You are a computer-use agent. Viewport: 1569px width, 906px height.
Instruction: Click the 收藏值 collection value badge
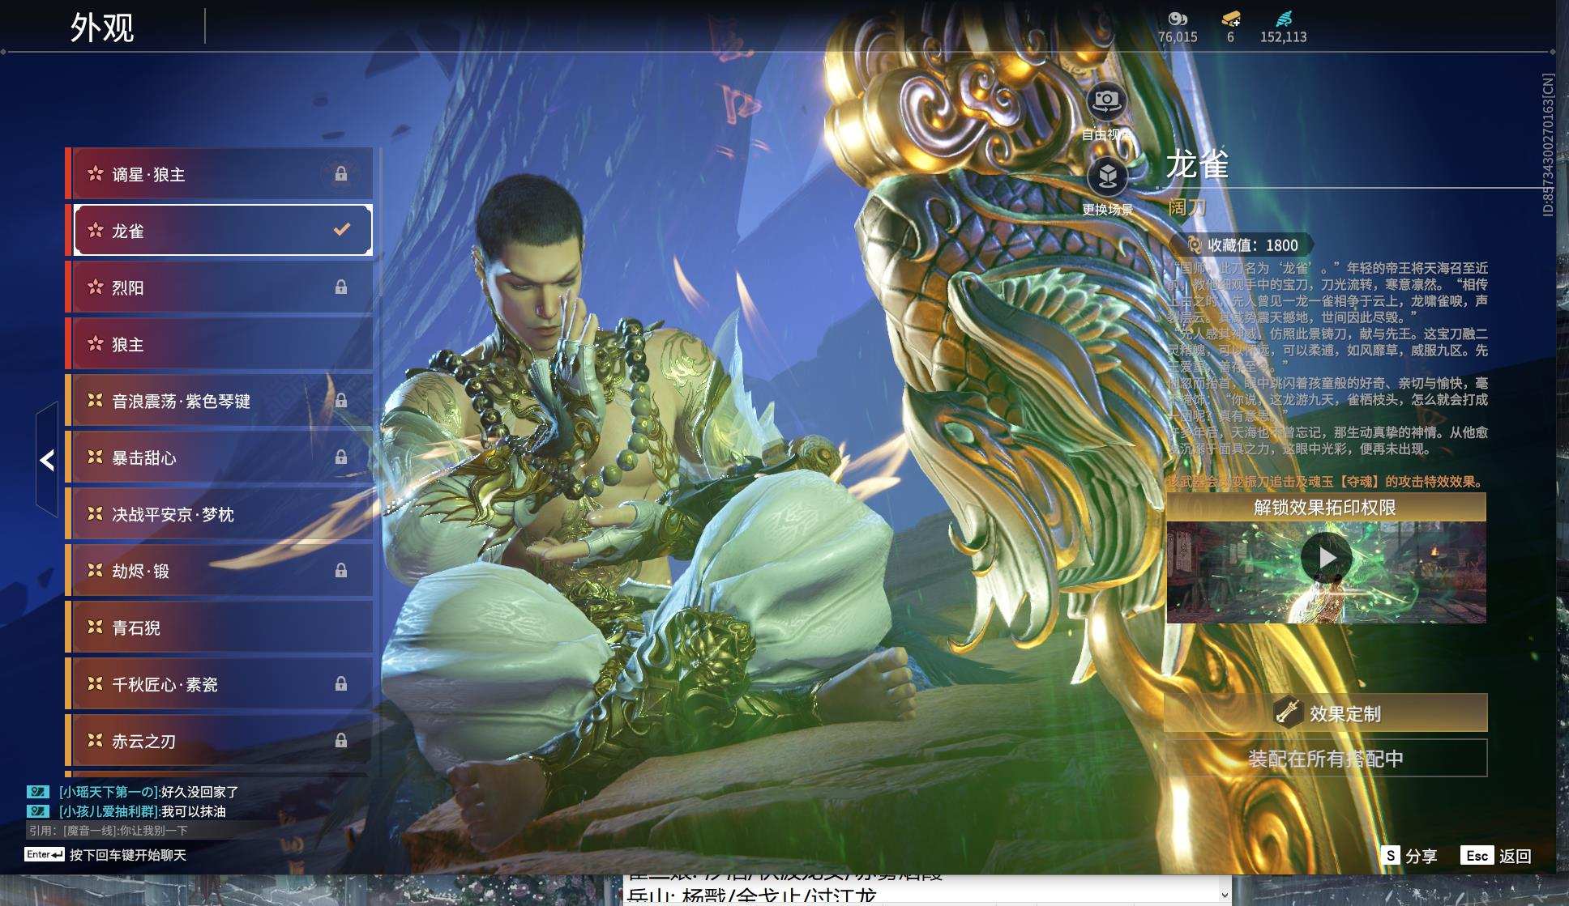1242,245
